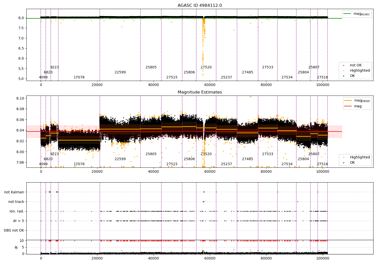Click obsid label 27520 in AGASC plot
The height and width of the screenshot is (264, 377).
point(206,67)
